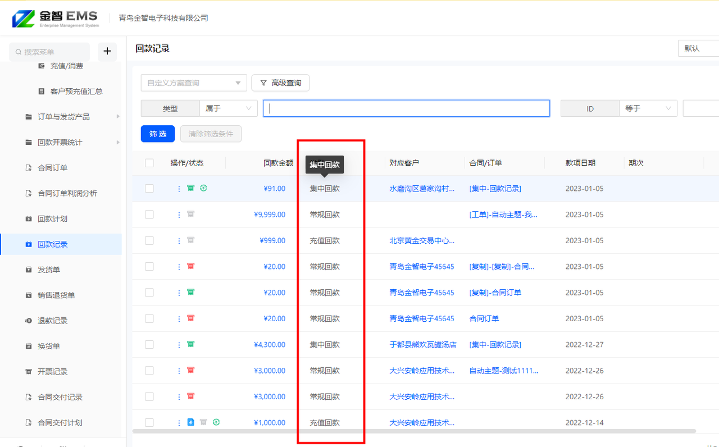Open the 等于 operator dropdown next to ID

648,108
